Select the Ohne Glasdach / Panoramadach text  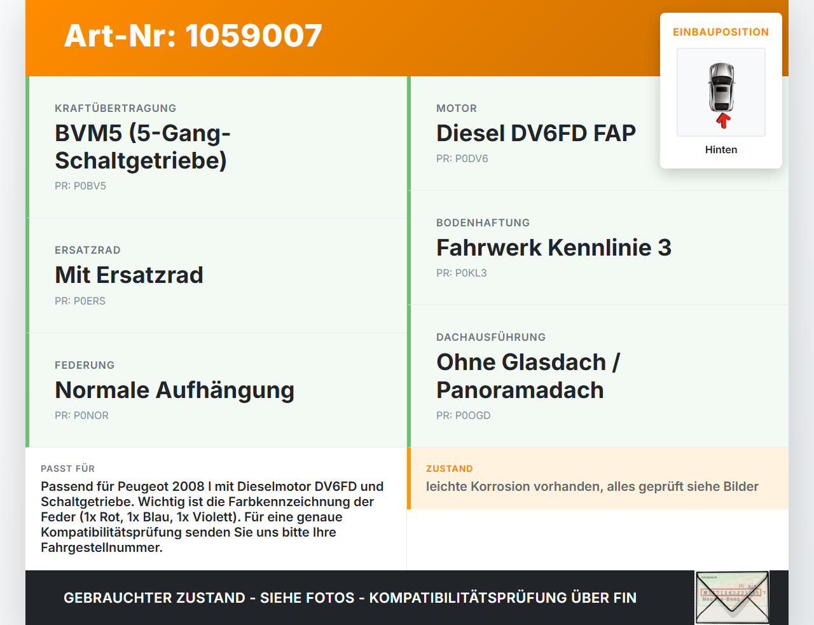point(528,376)
